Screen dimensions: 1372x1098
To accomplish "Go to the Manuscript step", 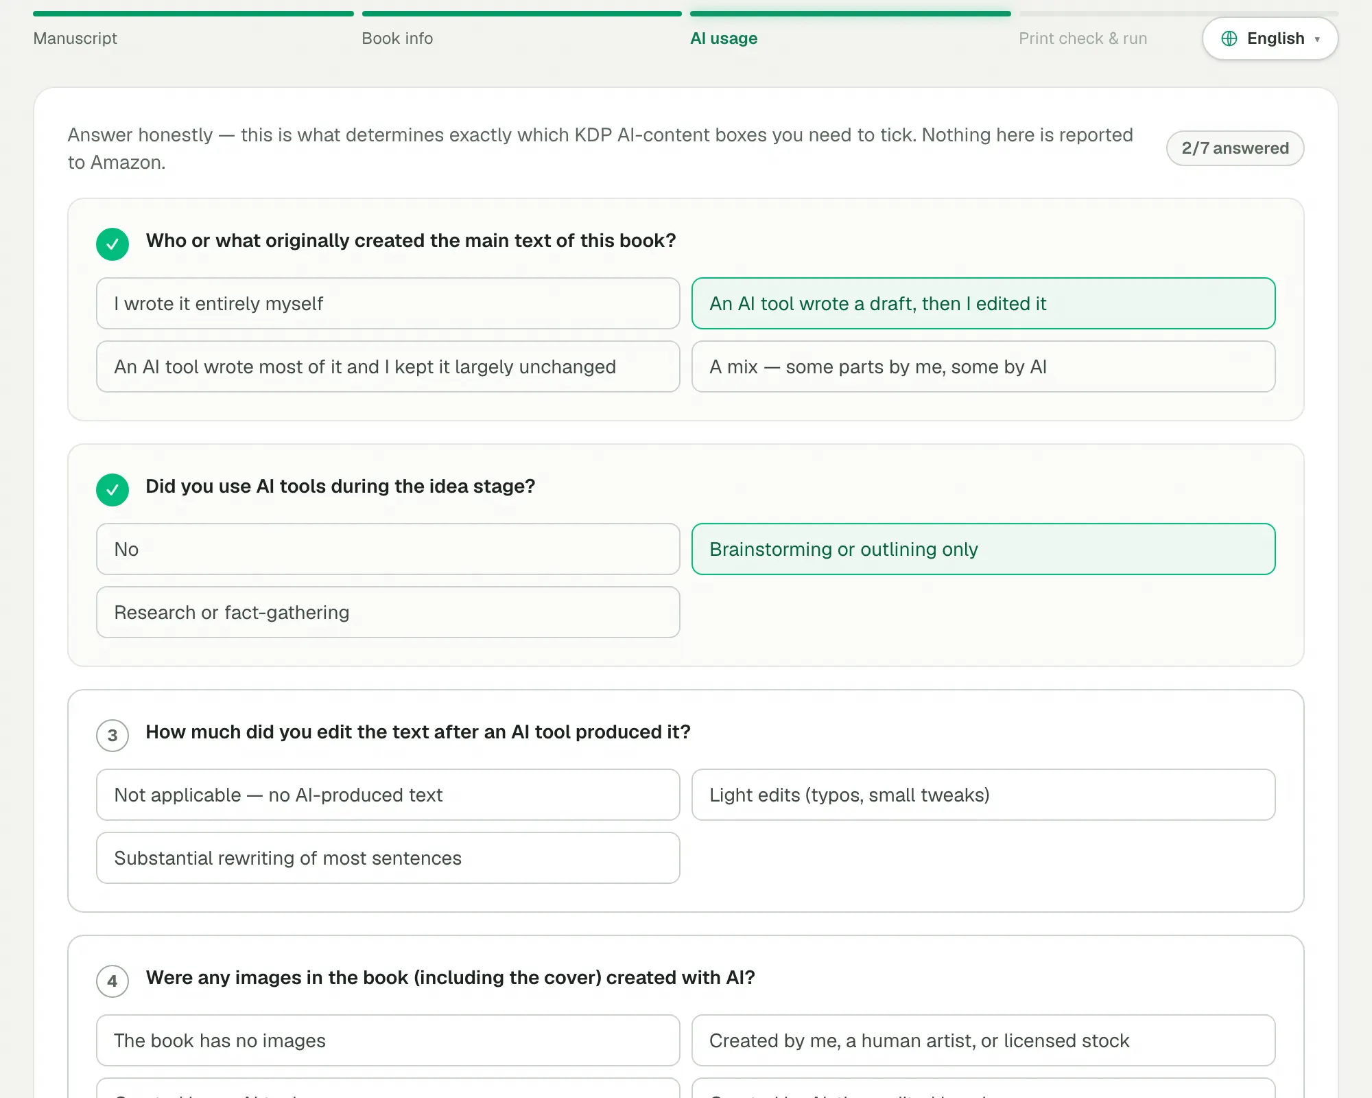I will pos(75,38).
